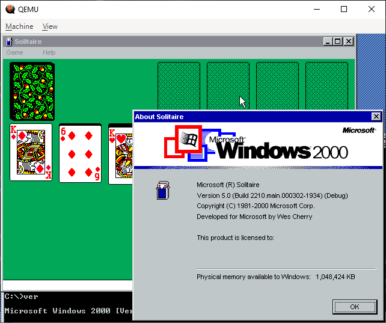Screen dimensions: 386x323
Task: Click the 'C:\>ver' command prompt line
Action: tap(21, 297)
